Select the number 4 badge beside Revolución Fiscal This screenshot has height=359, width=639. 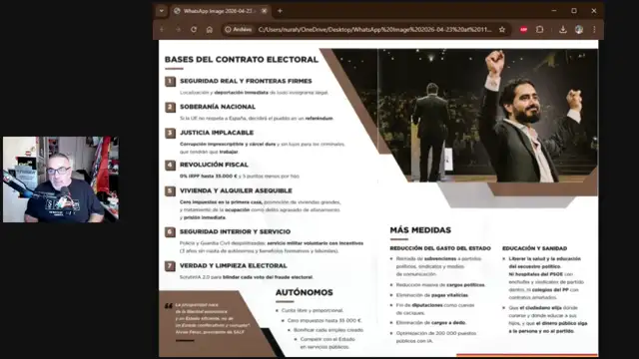tap(171, 166)
